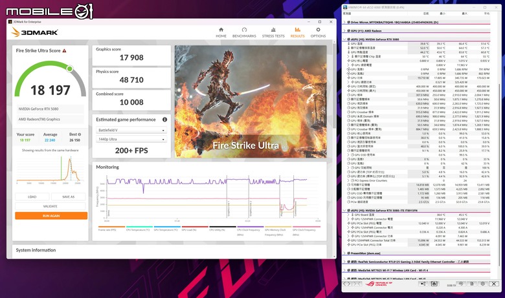Expand the iGPU AMD Radeon sensor group
The image size is (505, 298).
[x=344, y=30]
